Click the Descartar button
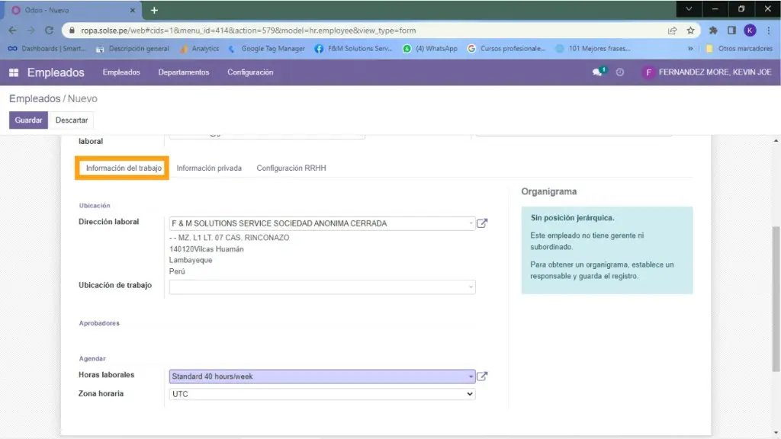 tap(72, 120)
